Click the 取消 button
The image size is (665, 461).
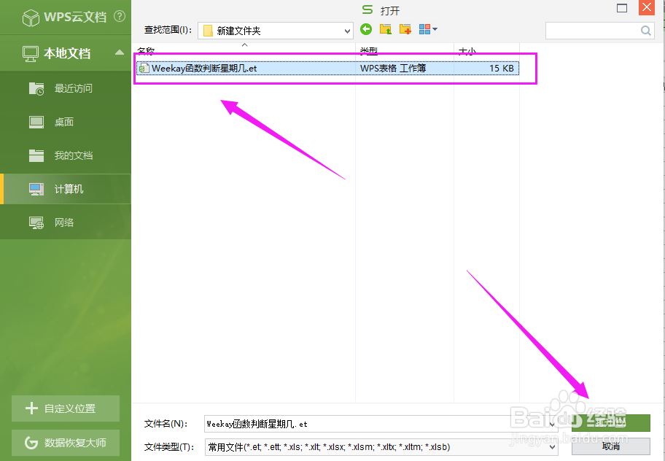click(x=611, y=447)
